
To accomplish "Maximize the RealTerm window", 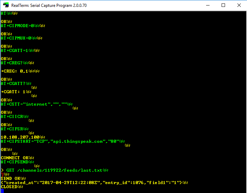I will 223,5.
